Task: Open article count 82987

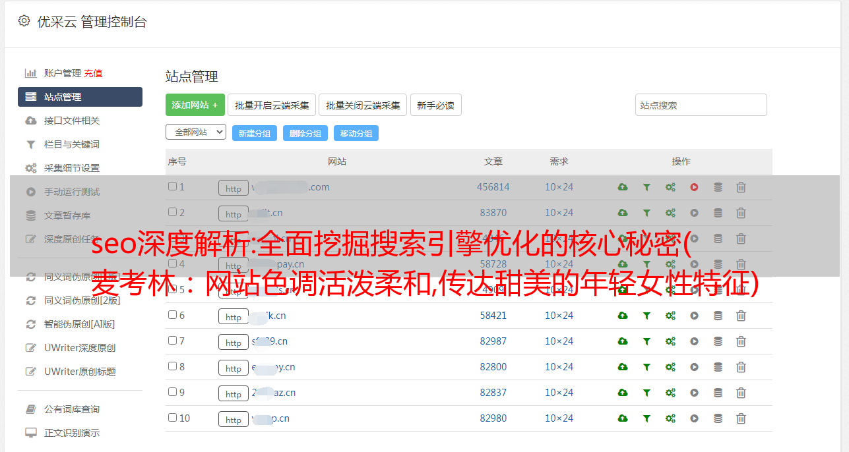Action: (x=493, y=341)
